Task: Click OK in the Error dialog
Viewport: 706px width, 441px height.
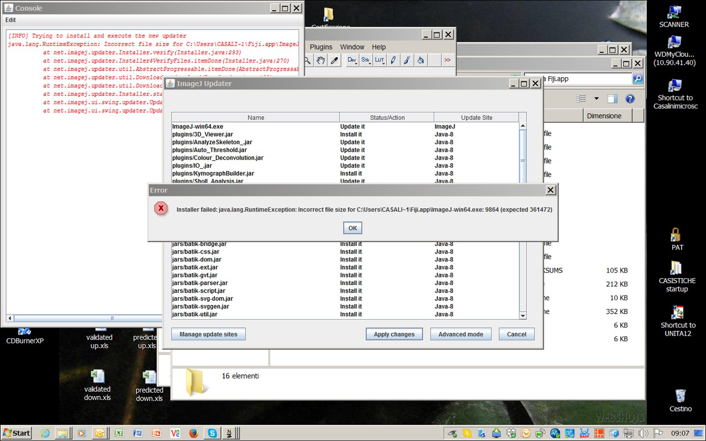Action: coord(353,228)
